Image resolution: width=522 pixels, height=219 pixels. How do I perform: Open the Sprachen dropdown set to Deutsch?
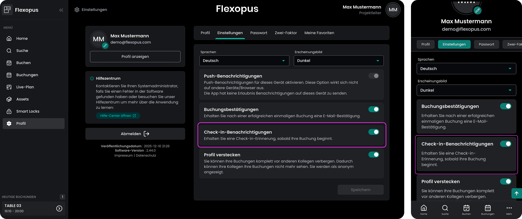(244, 61)
